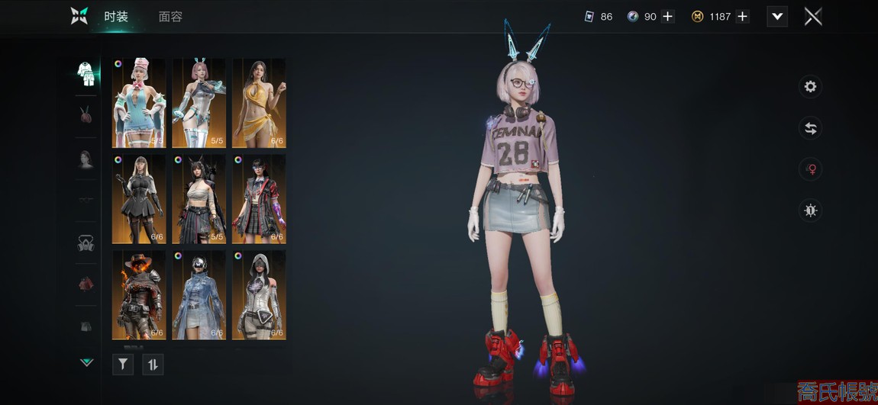878x405 pixels.
Task: Click the filter funnel icon
Action: click(123, 365)
